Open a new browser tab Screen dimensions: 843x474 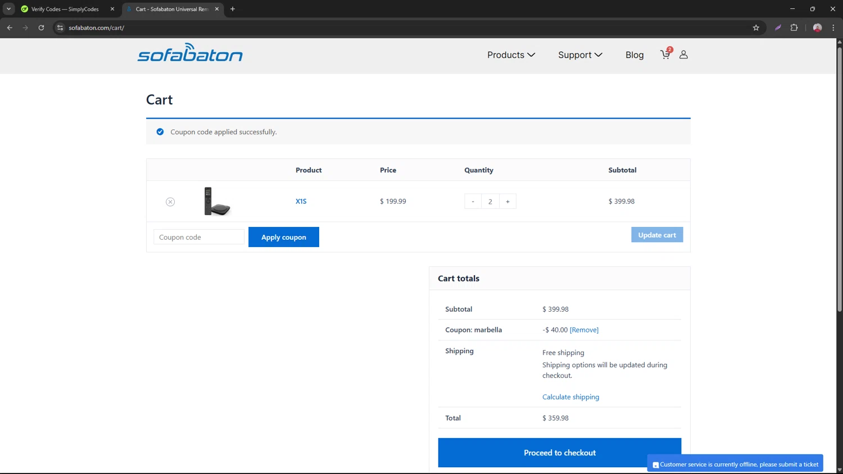tap(233, 9)
